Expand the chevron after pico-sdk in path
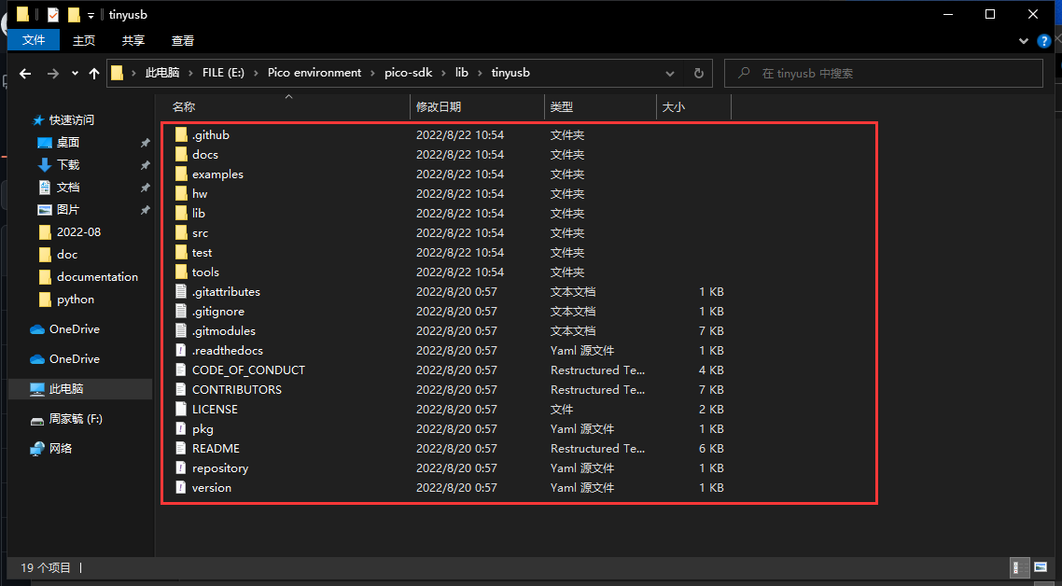 point(444,73)
